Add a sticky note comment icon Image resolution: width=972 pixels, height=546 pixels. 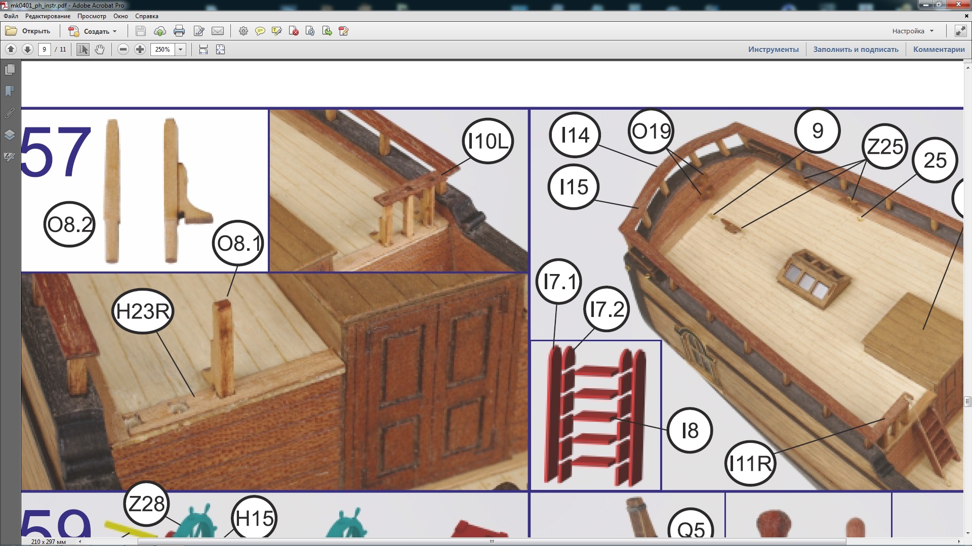(x=260, y=31)
